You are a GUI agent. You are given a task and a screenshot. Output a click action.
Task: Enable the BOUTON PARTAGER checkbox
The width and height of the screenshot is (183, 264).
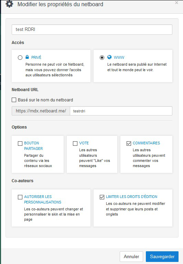point(20,143)
